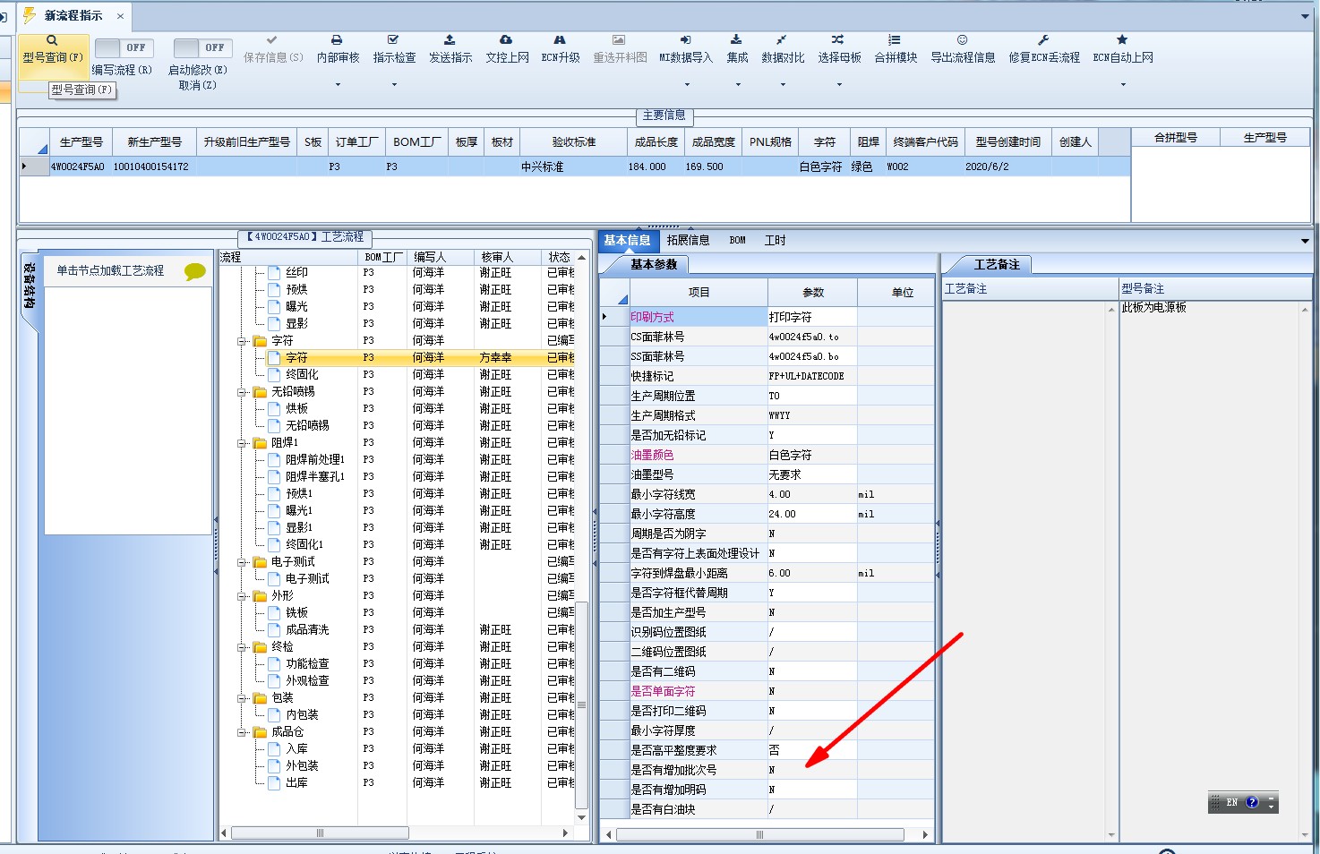The image size is (1320, 854).
Task: Open the 数据对比 dropdown arrow
Action: point(783,85)
